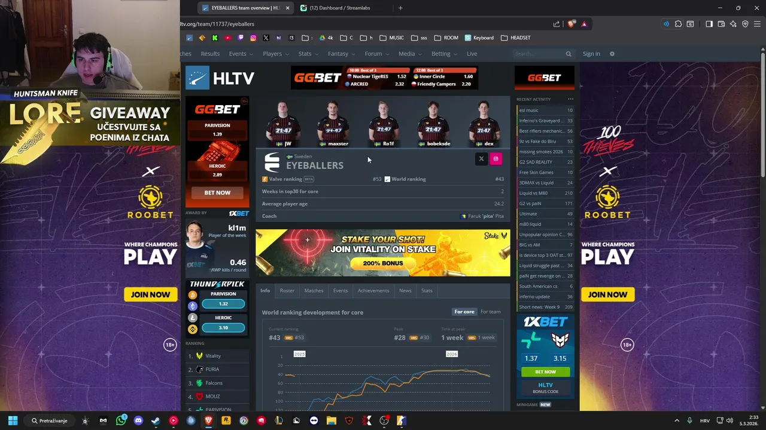The height and width of the screenshot is (430, 766).
Task: Open the Results nav item
Action: (210, 54)
